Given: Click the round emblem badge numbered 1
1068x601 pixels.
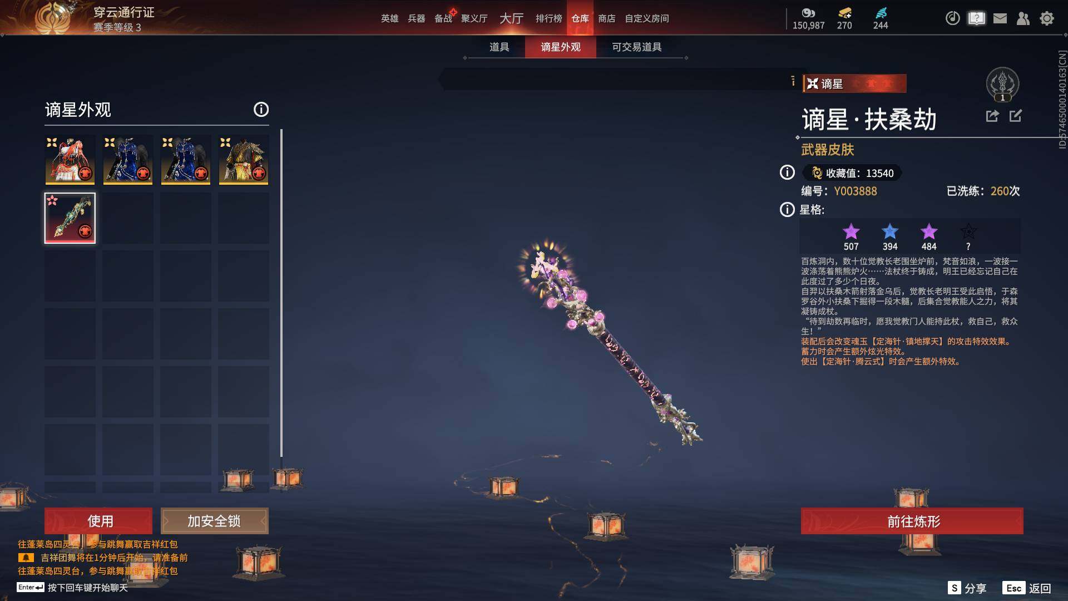Looking at the screenshot, I should (1002, 85).
